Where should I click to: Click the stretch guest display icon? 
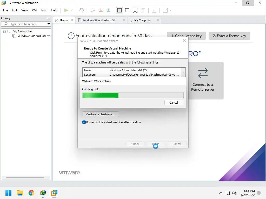point(165,10)
